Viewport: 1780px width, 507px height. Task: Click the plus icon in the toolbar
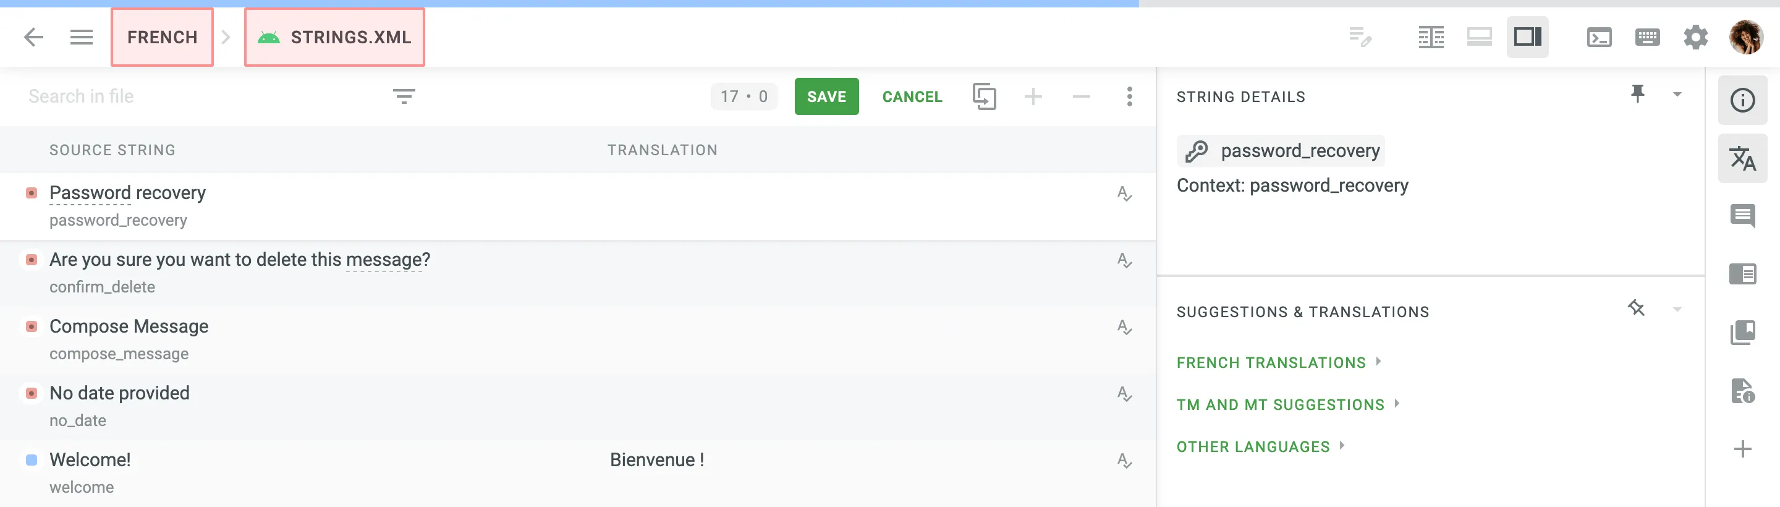[1033, 96]
